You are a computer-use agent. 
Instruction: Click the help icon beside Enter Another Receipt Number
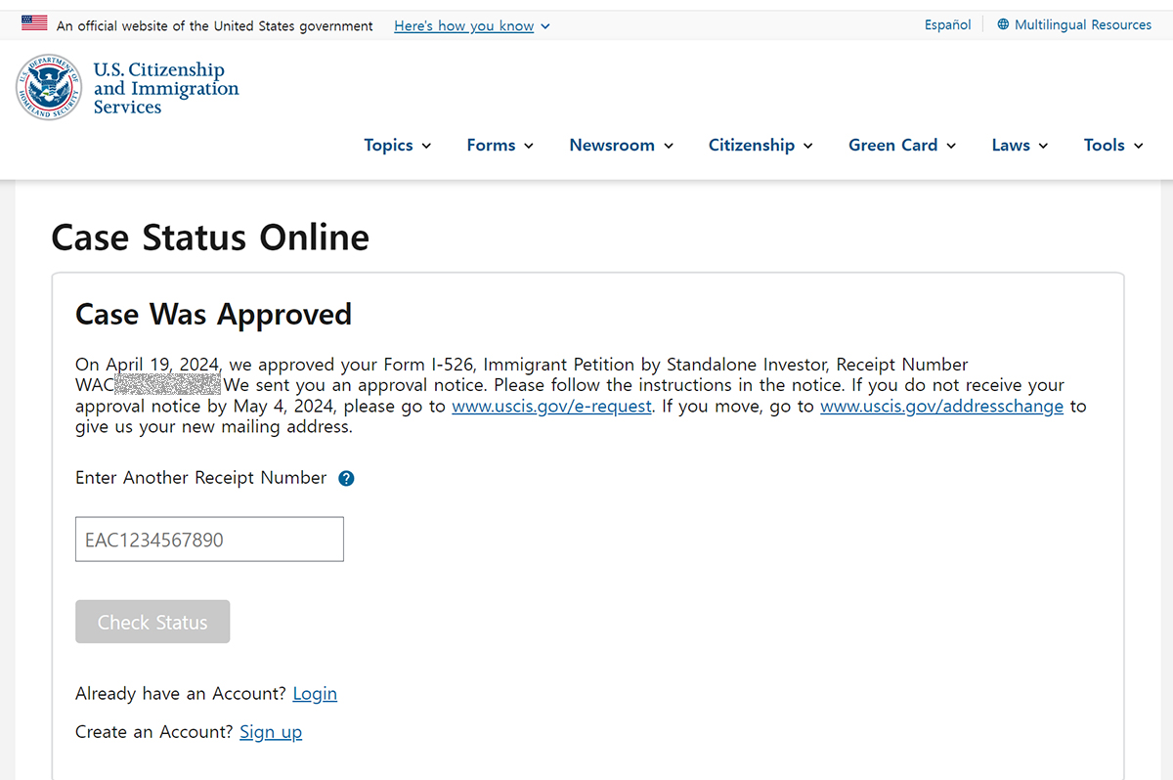point(346,478)
